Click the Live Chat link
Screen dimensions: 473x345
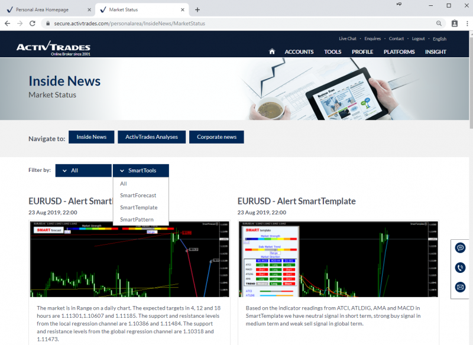point(348,38)
